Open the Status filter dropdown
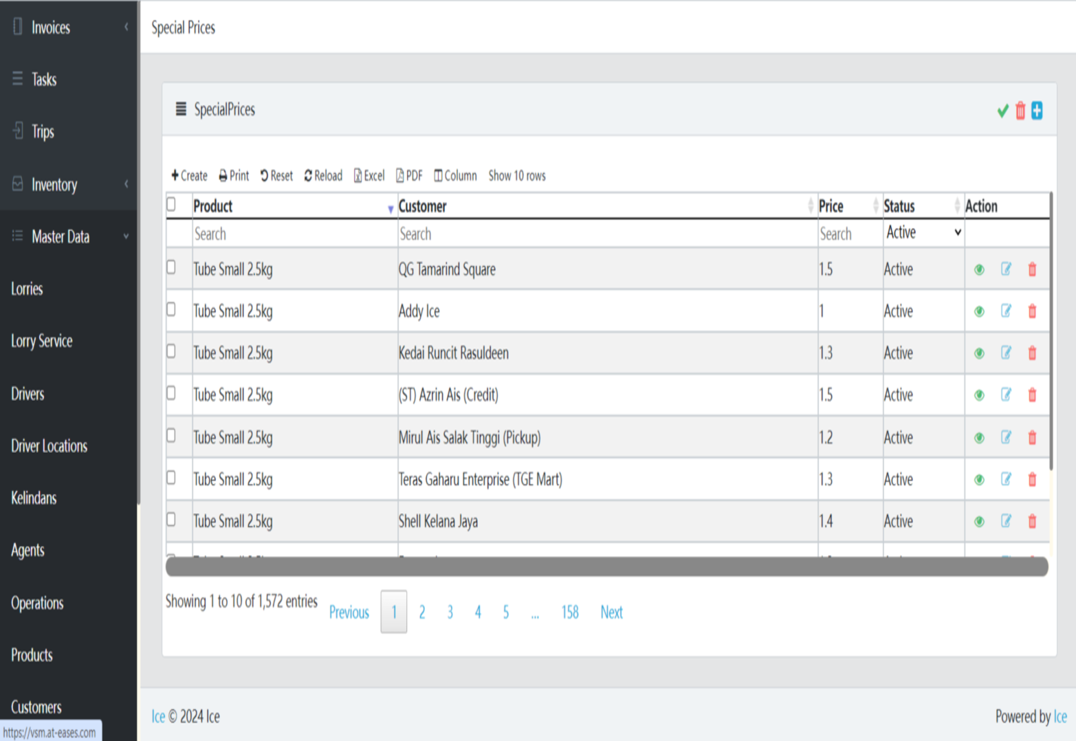1076x741 pixels. tap(923, 233)
